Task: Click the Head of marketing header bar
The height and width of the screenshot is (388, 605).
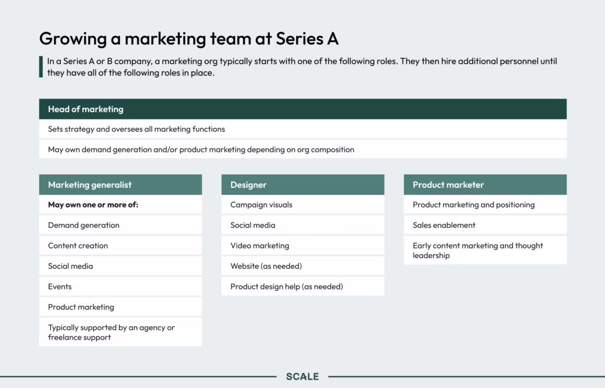Action: pyautogui.click(x=302, y=109)
